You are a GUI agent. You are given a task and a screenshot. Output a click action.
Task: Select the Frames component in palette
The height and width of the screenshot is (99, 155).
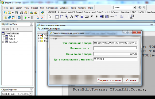57,17
